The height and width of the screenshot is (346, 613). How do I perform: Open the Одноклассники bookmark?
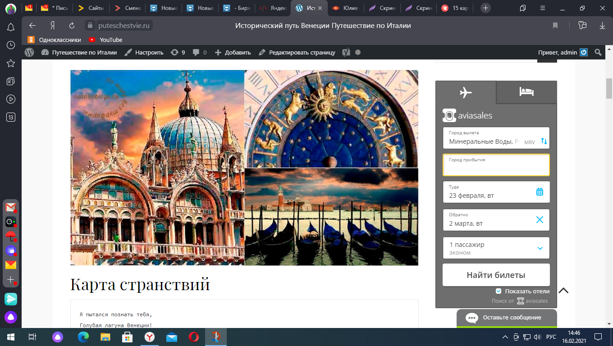click(x=55, y=40)
